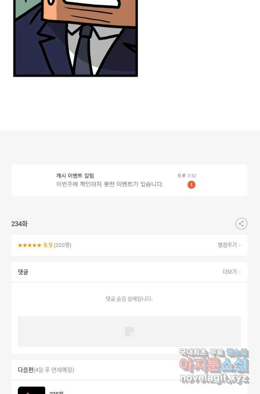
Task: Click the placeholder image icon in the empty banner
Action: point(130,331)
